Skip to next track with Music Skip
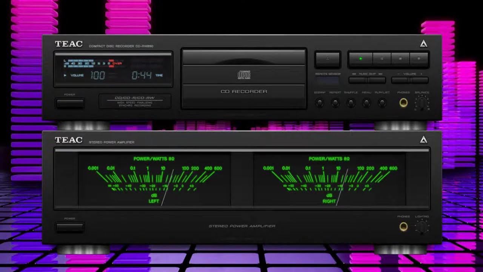This screenshot has width=483, height=272. coord(376,80)
